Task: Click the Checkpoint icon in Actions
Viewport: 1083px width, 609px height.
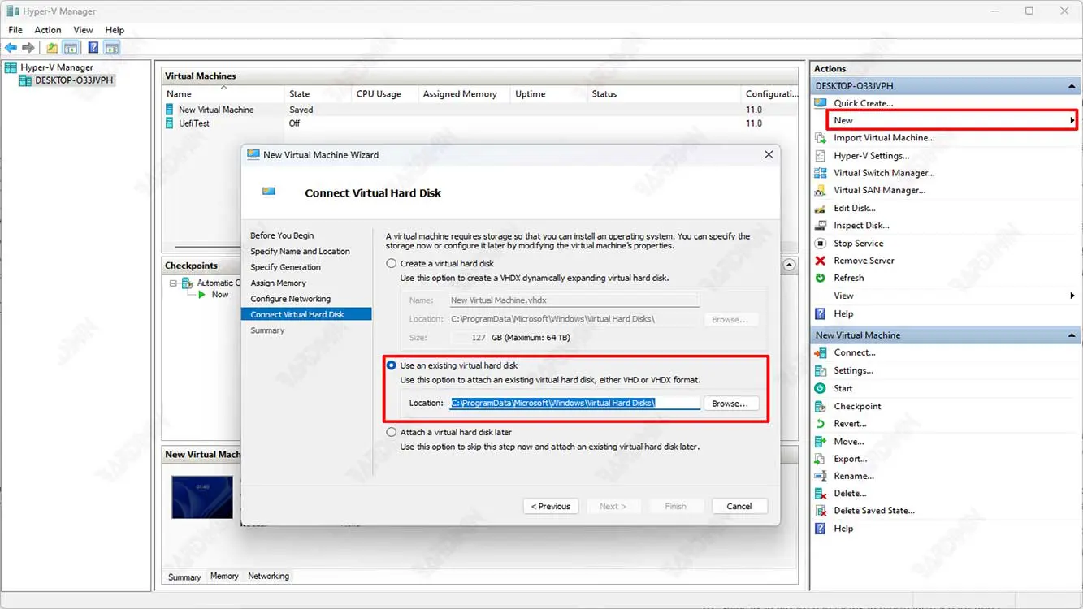Action: click(x=821, y=406)
